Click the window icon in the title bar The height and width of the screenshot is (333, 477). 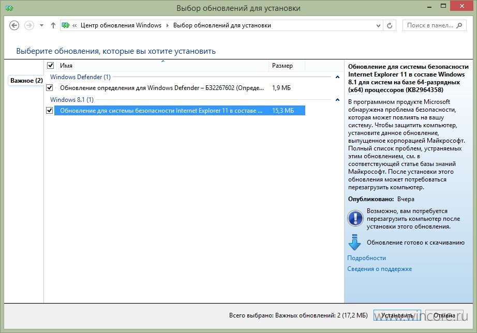coord(9,8)
